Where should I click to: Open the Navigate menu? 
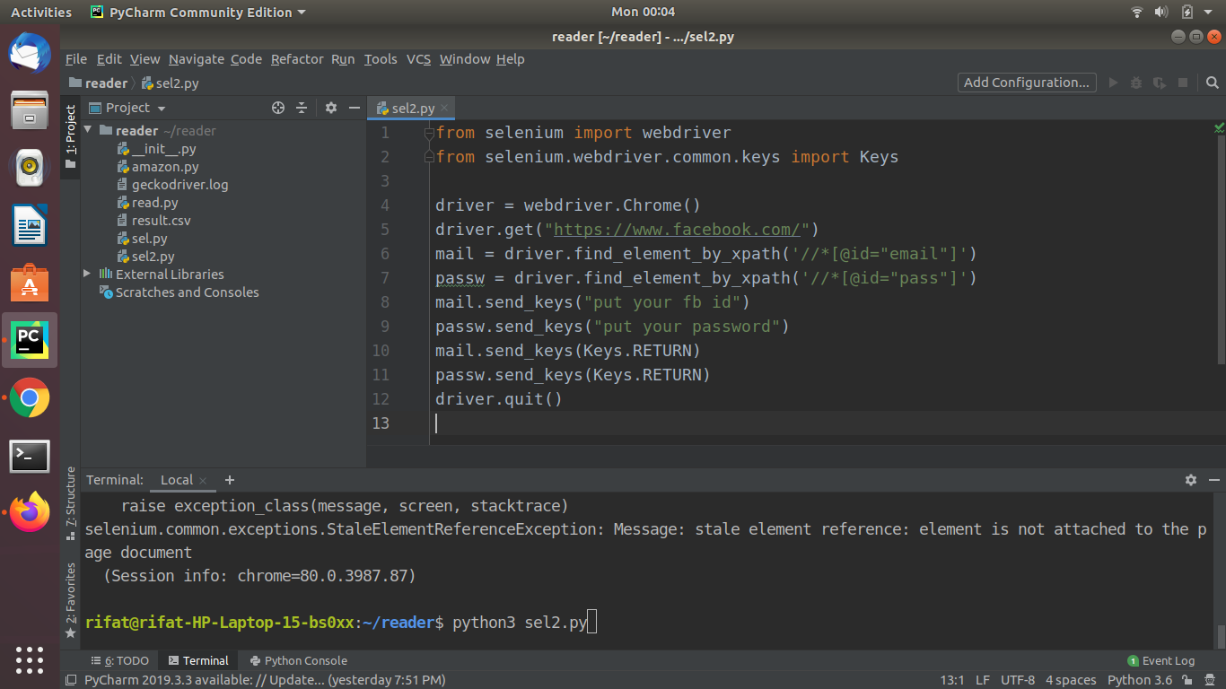click(x=197, y=59)
